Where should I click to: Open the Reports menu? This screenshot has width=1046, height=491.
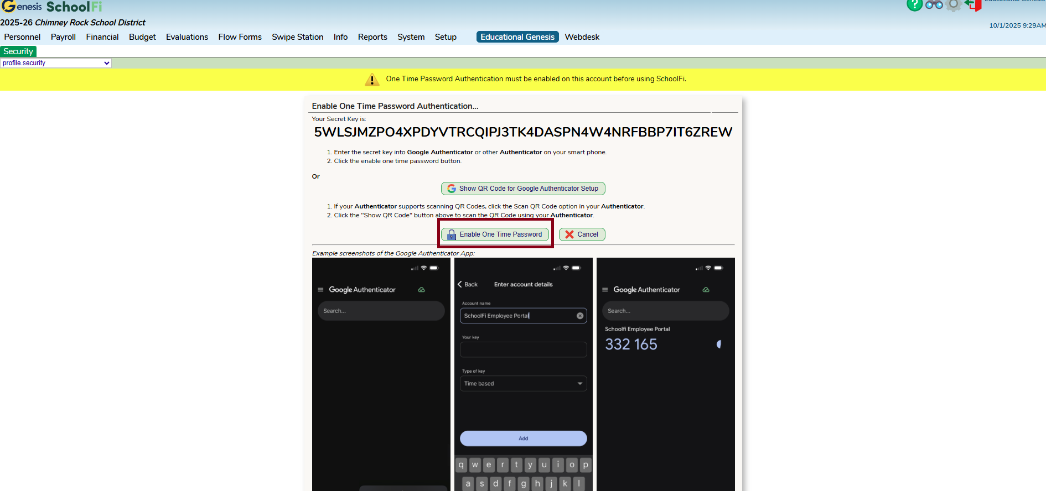click(372, 37)
